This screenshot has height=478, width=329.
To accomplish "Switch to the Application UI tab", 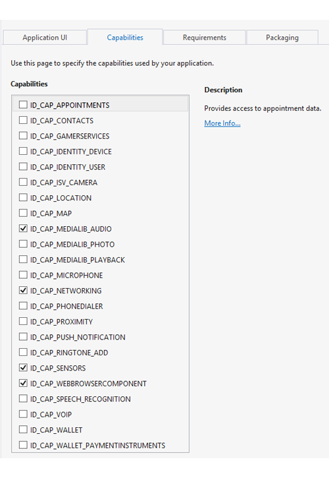I will 45,38.
